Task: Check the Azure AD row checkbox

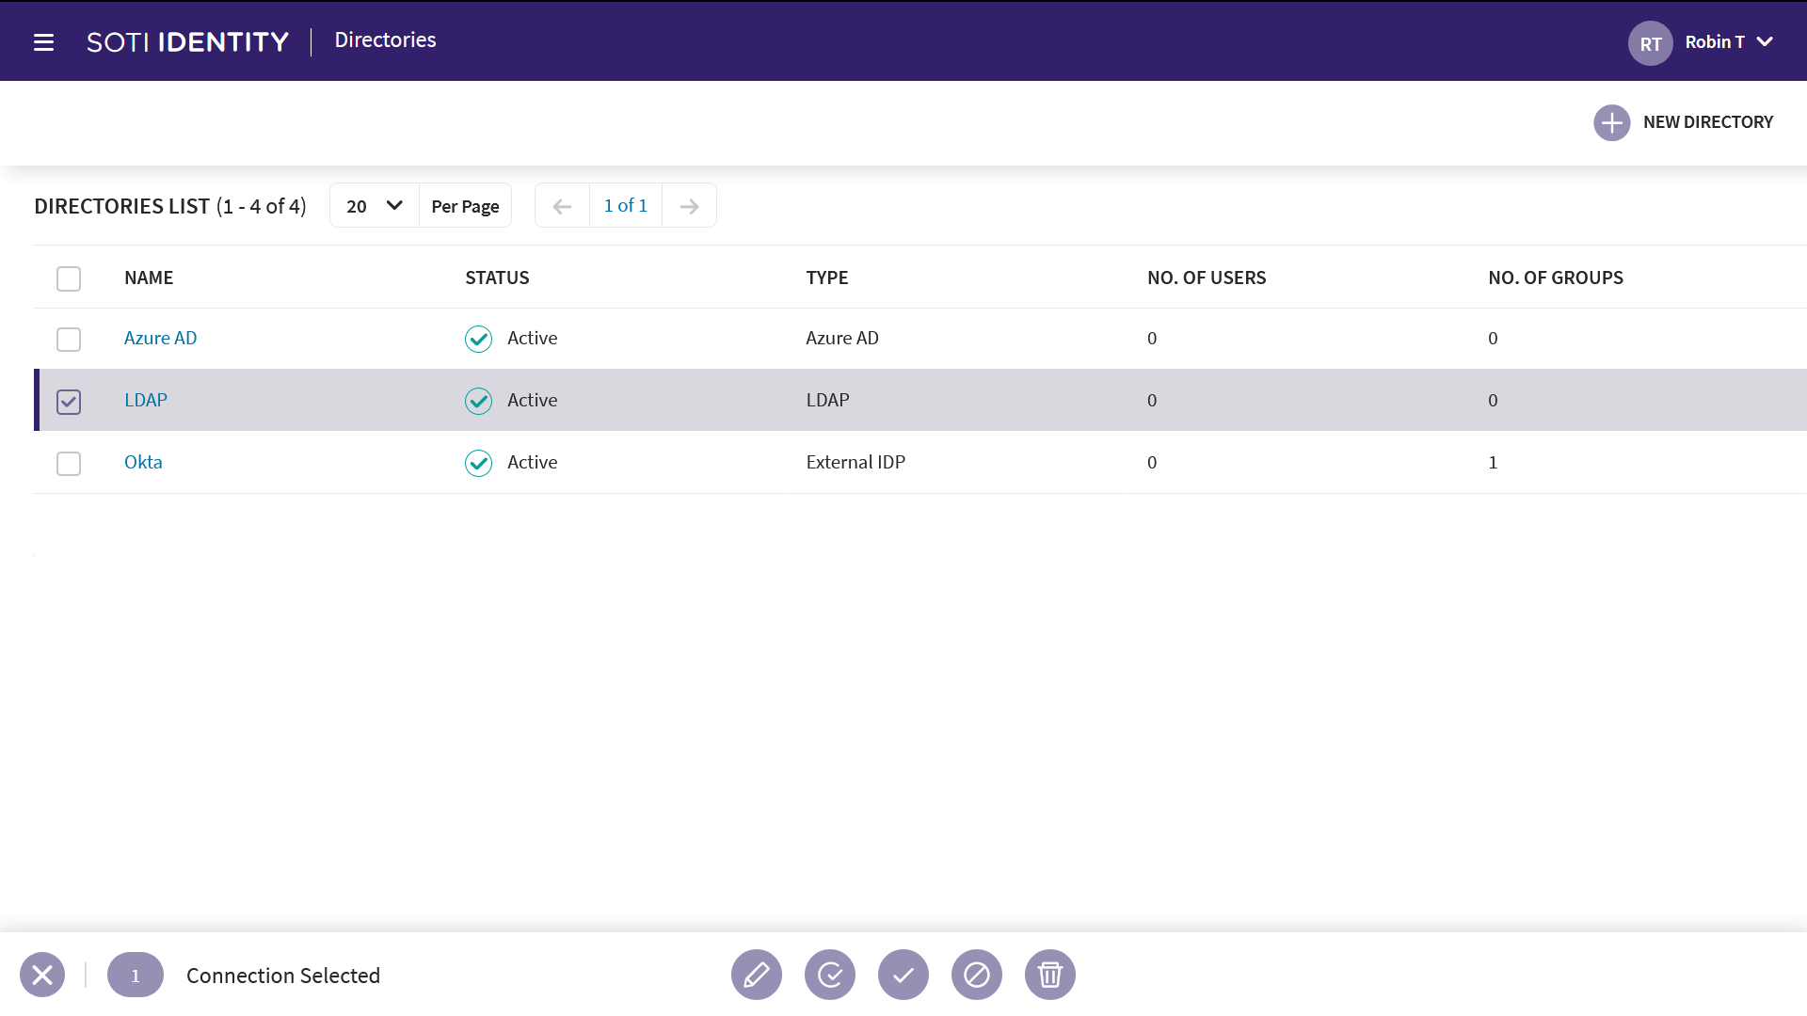Action: click(x=69, y=339)
